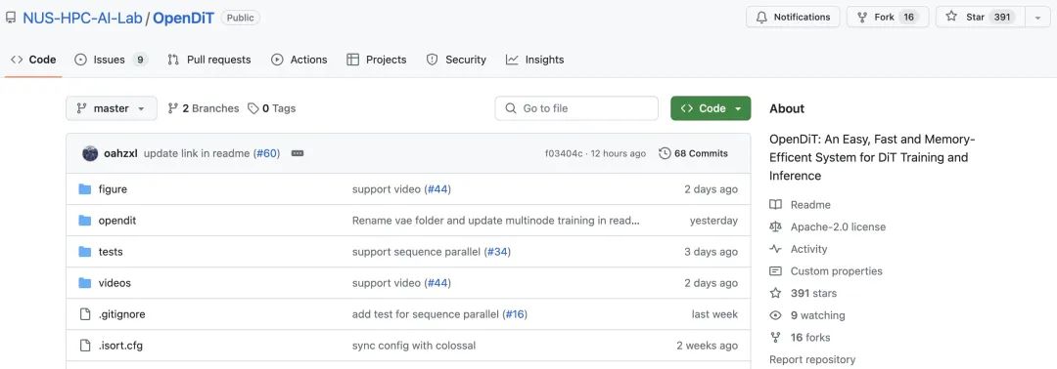Expand commit message ellipsis button
The height and width of the screenshot is (369, 1057).
pyautogui.click(x=298, y=153)
